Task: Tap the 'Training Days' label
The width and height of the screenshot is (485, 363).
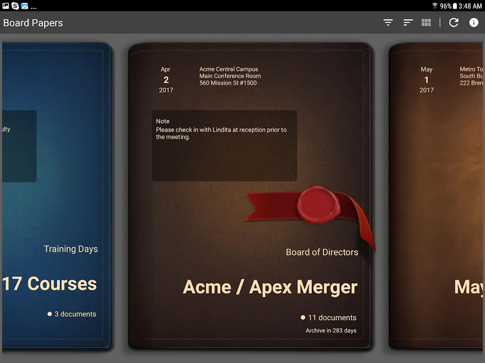Action: click(x=71, y=249)
